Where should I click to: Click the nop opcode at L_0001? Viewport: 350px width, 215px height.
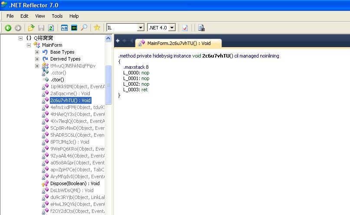click(145, 78)
